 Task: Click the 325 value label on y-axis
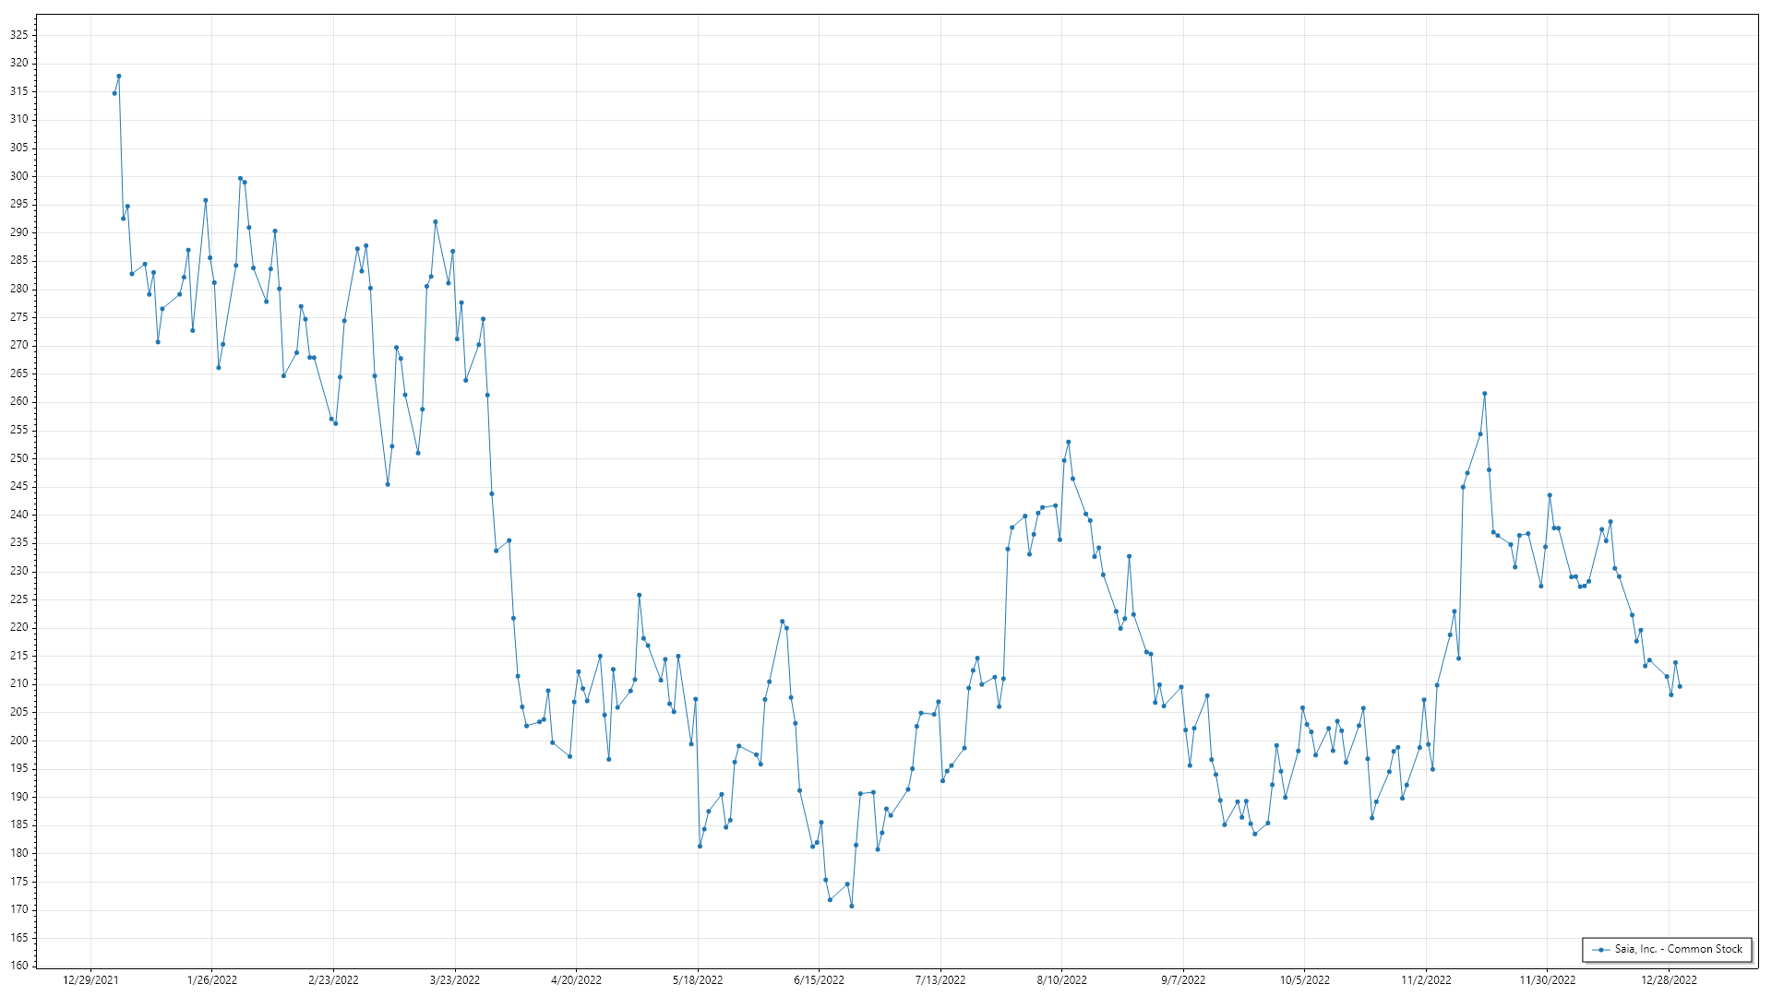click(19, 35)
